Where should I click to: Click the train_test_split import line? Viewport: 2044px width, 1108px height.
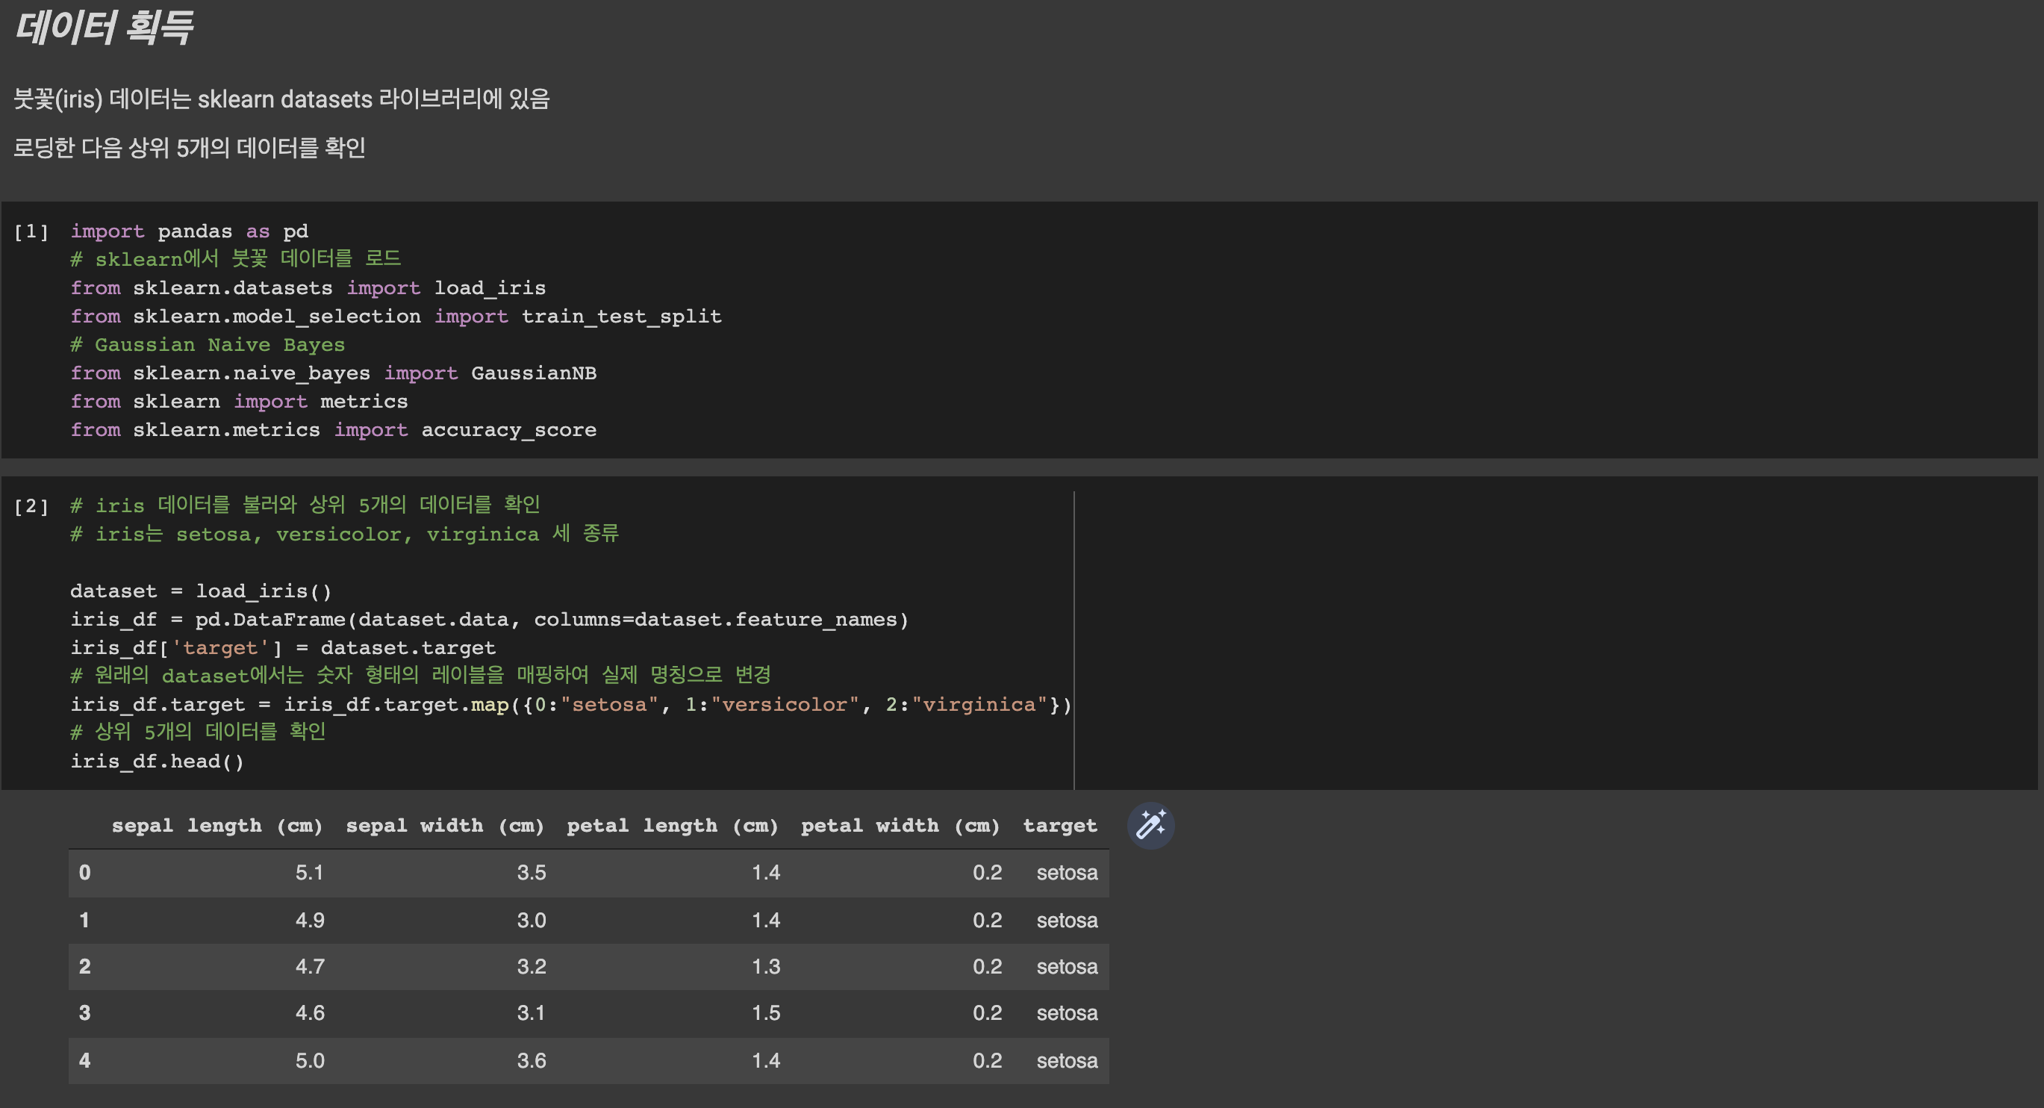point(396,317)
